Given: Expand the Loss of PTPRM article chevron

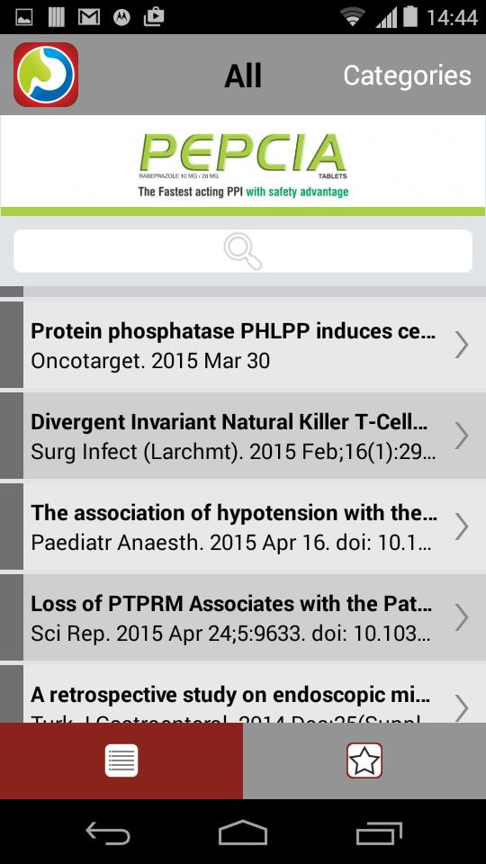Looking at the screenshot, I should click(461, 617).
